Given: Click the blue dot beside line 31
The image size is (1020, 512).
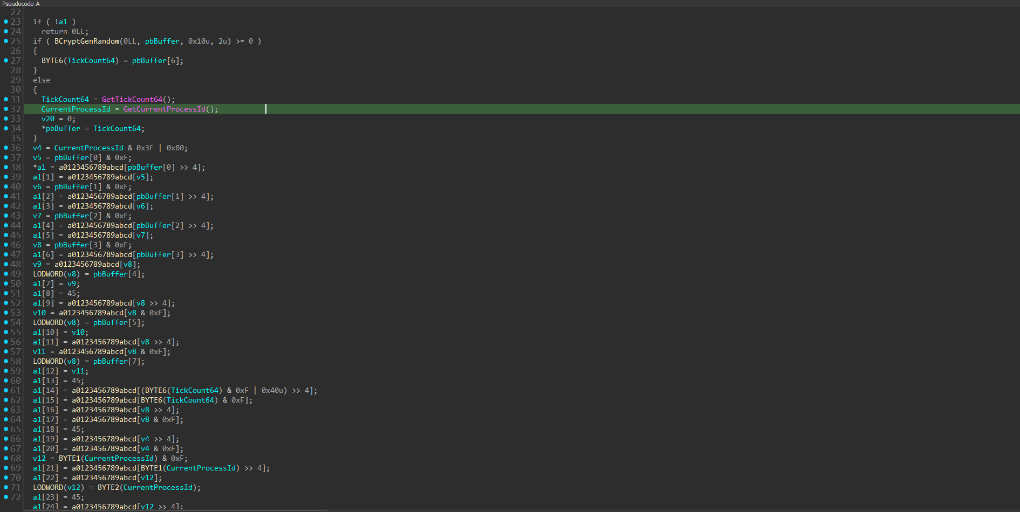Looking at the screenshot, I should [6, 99].
